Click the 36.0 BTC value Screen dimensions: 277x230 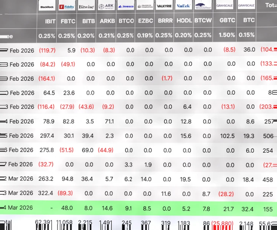pos(249,49)
